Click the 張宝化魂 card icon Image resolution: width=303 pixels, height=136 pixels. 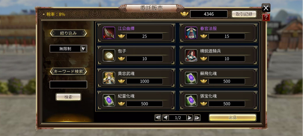click(x=191, y=101)
